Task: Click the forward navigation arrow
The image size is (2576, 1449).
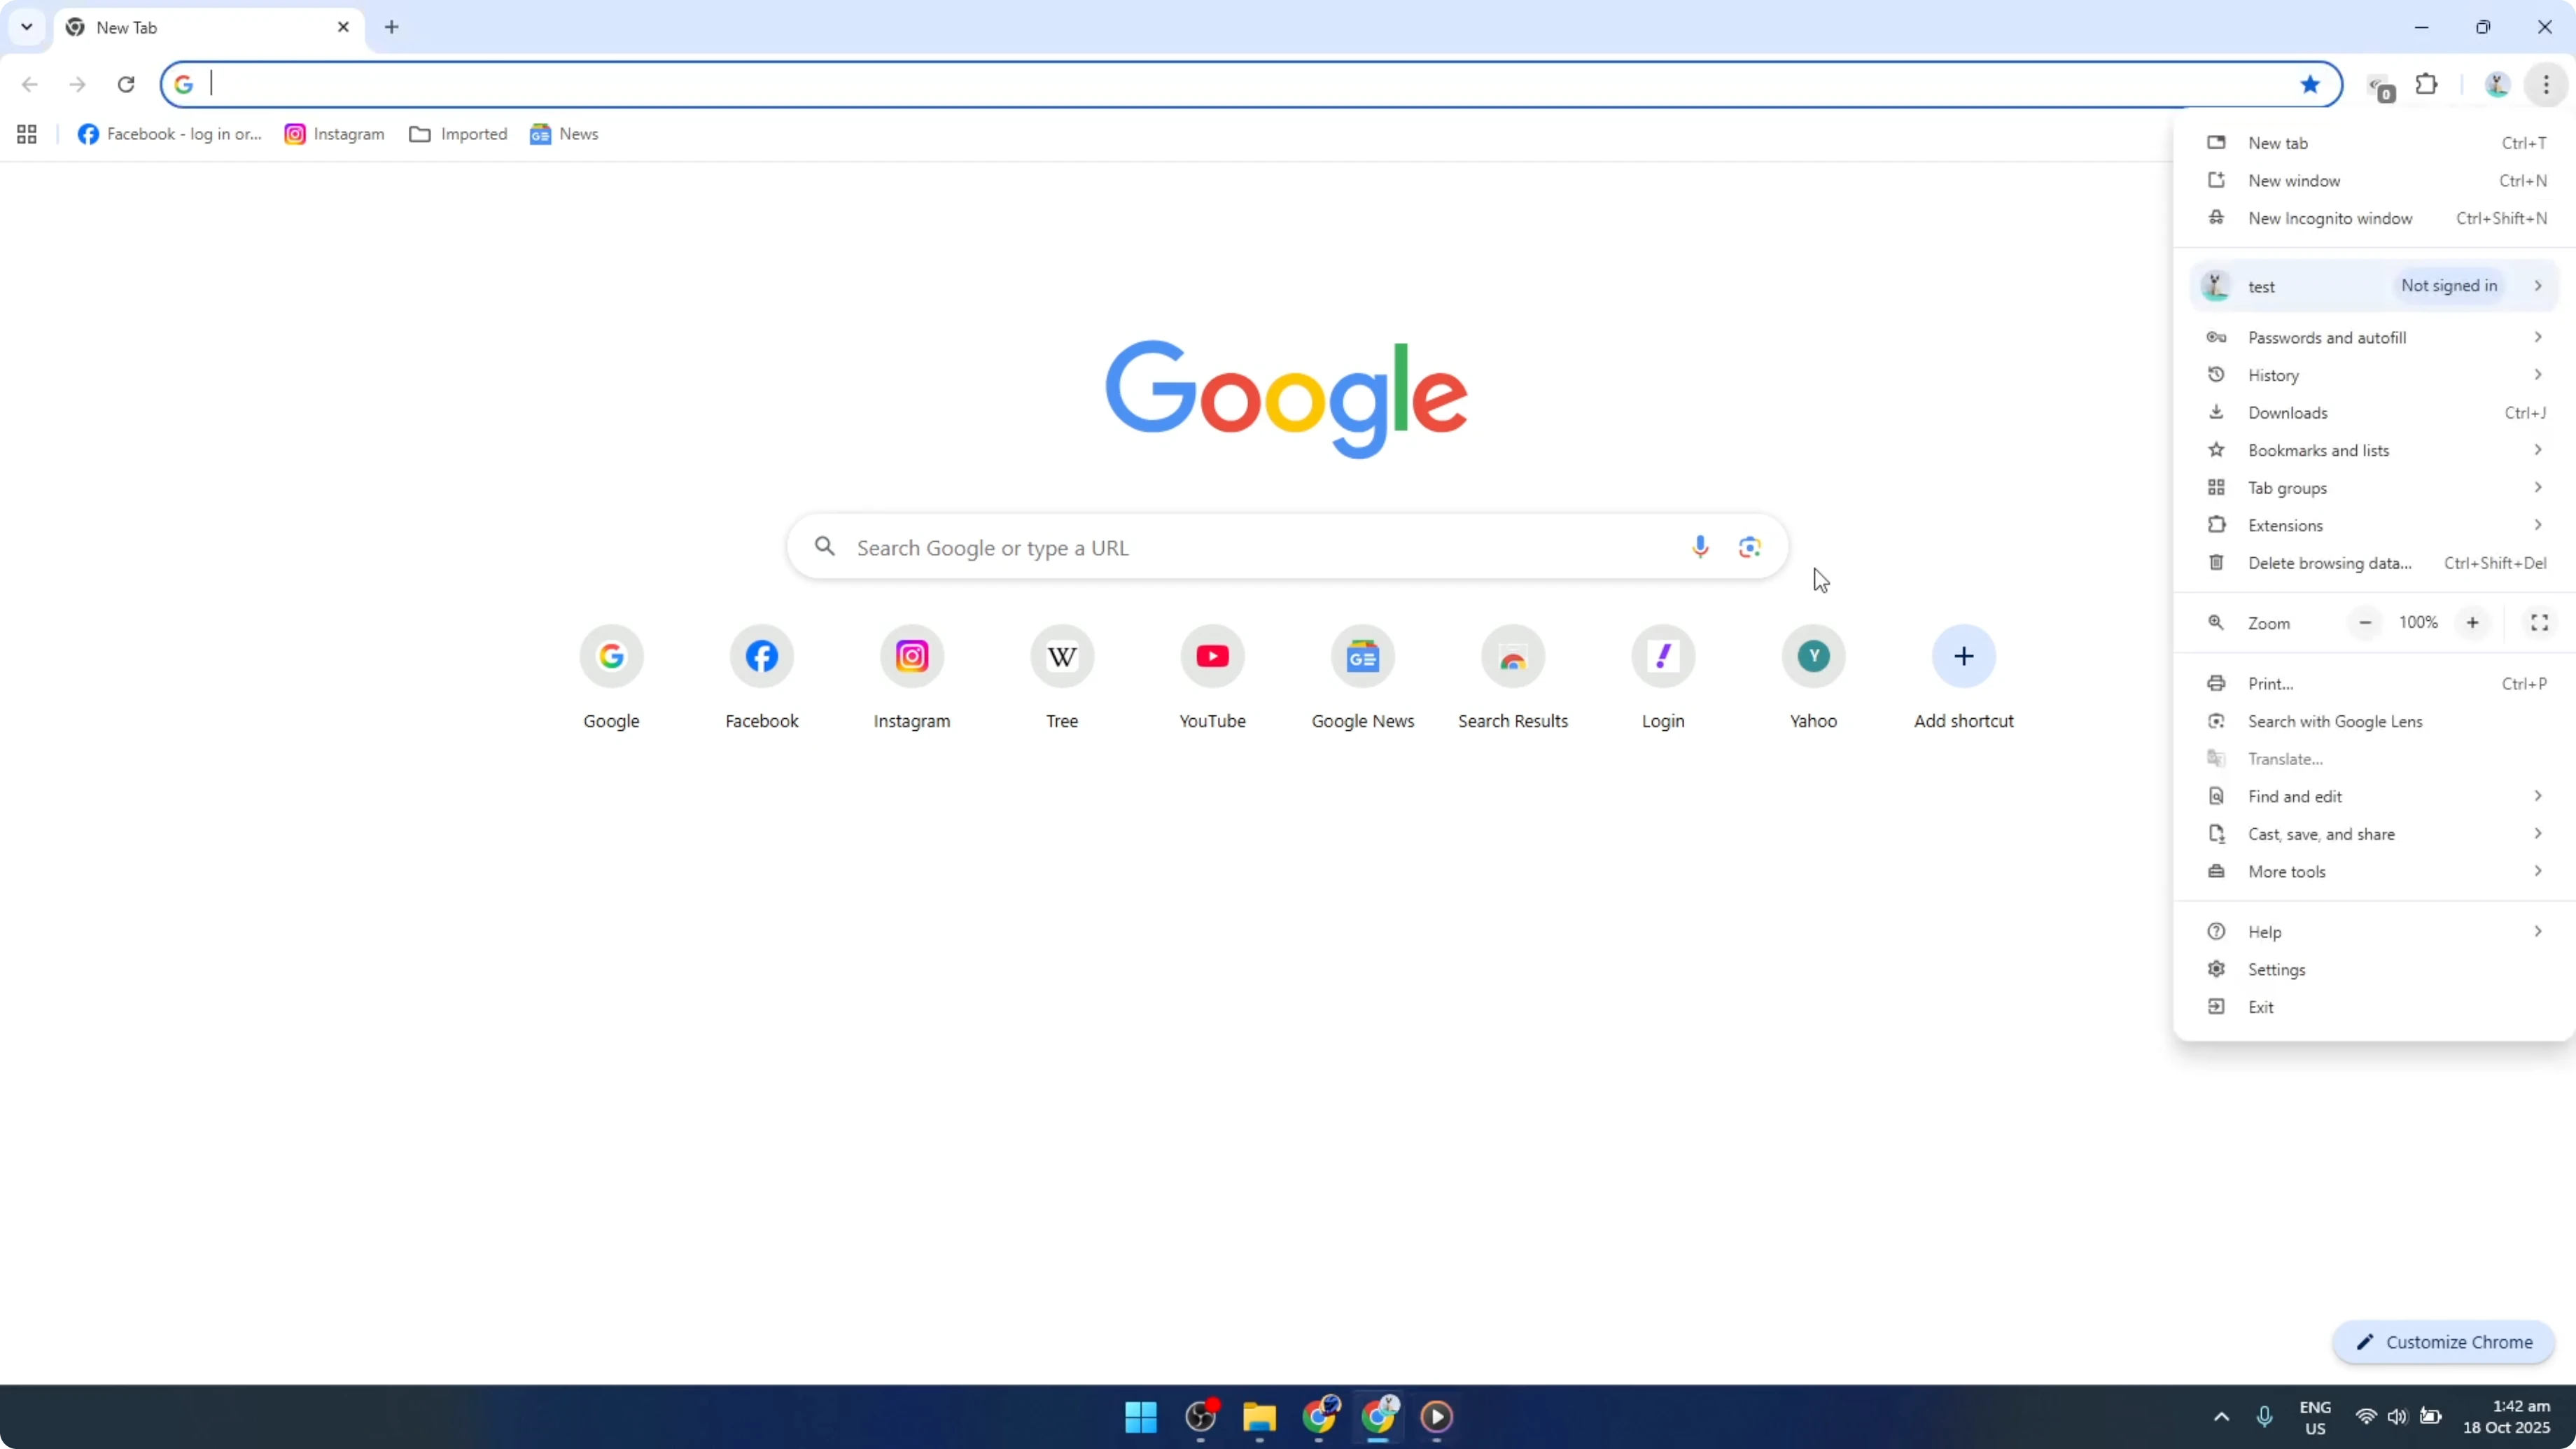Action: [x=78, y=84]
